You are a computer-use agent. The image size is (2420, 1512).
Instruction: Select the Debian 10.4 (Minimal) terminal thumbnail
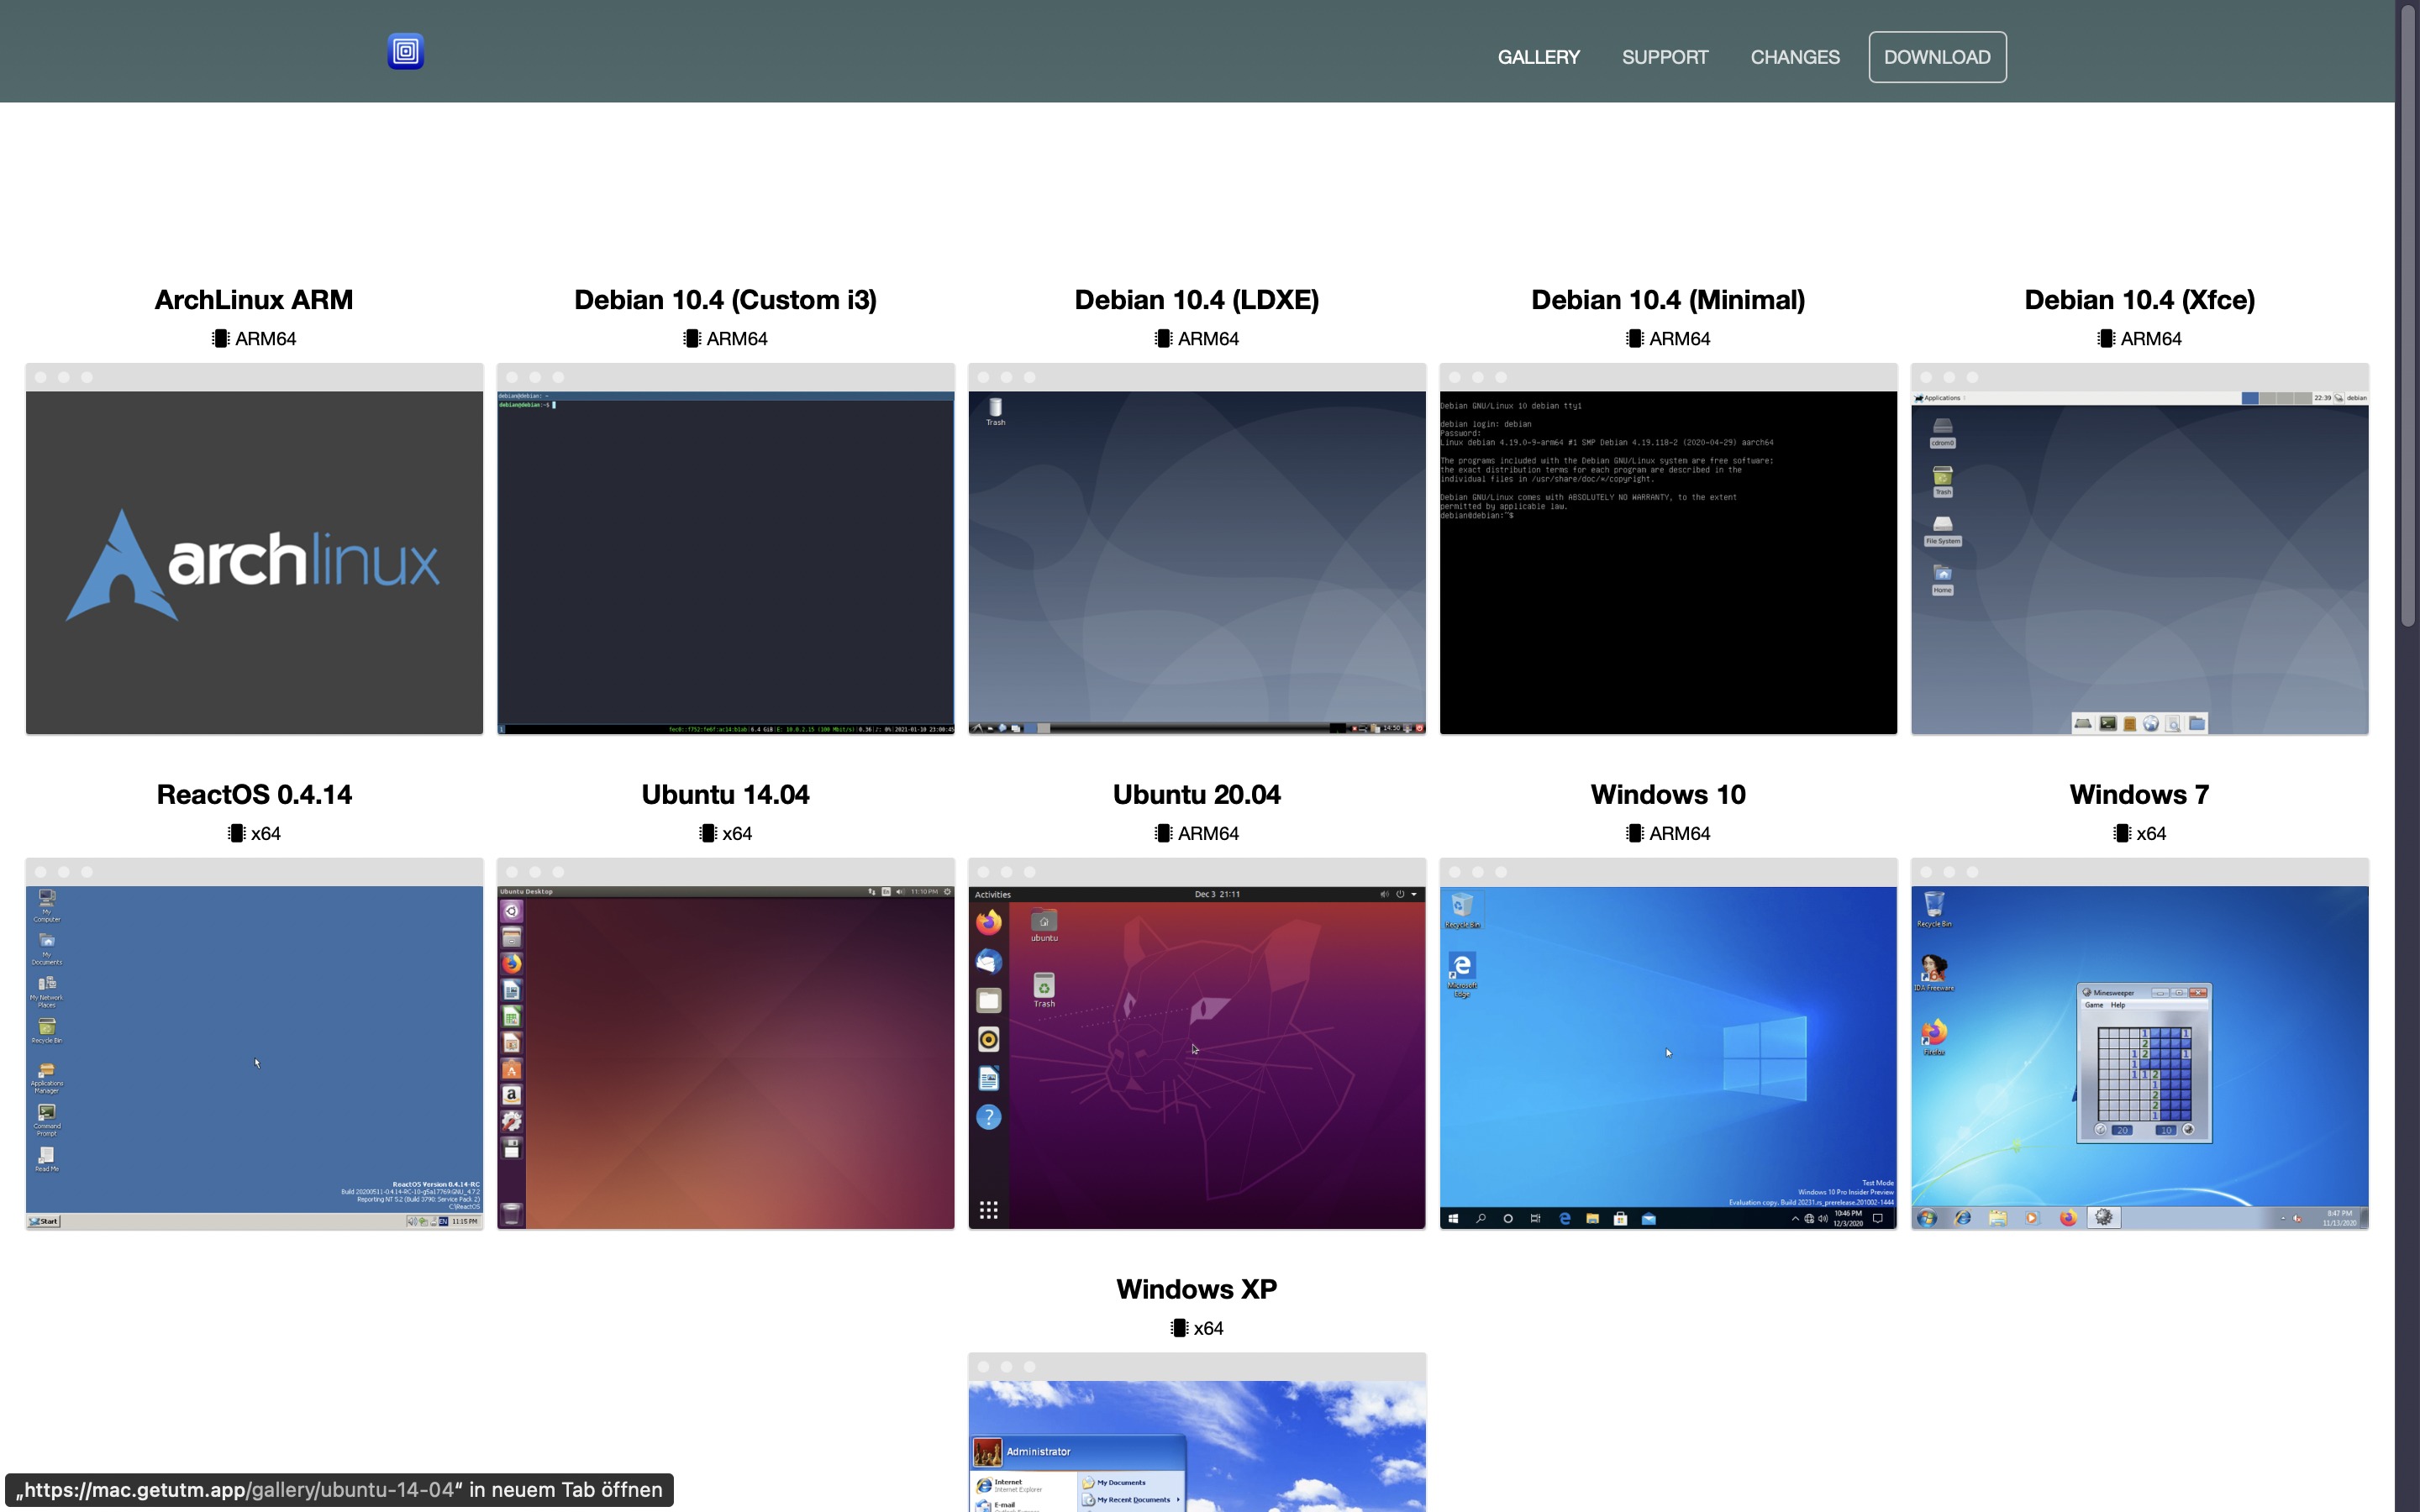tap(1667, 561)
